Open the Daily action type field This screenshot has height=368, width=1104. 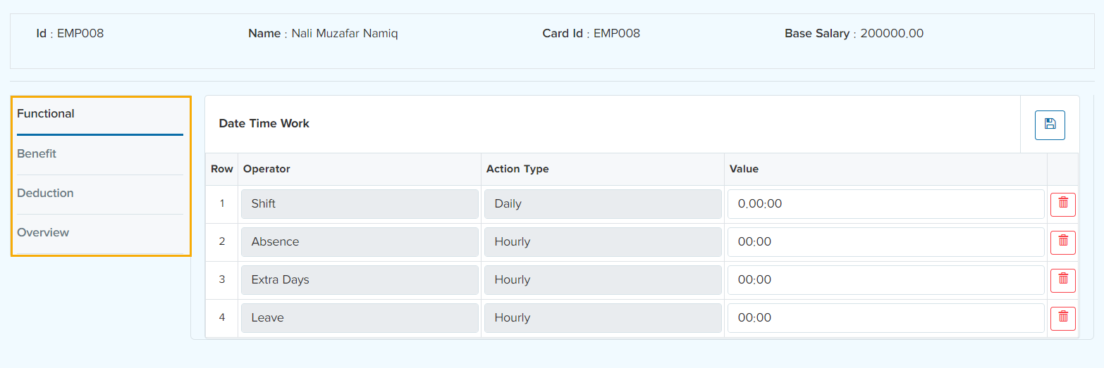click(603, 204)
